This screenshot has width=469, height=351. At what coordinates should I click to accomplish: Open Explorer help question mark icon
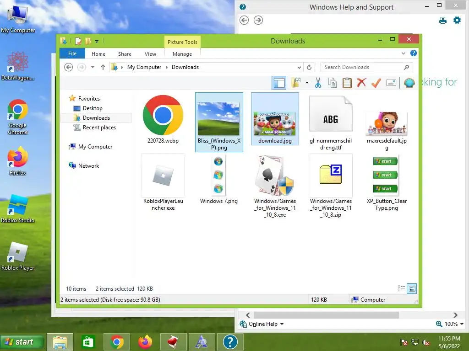414,53
